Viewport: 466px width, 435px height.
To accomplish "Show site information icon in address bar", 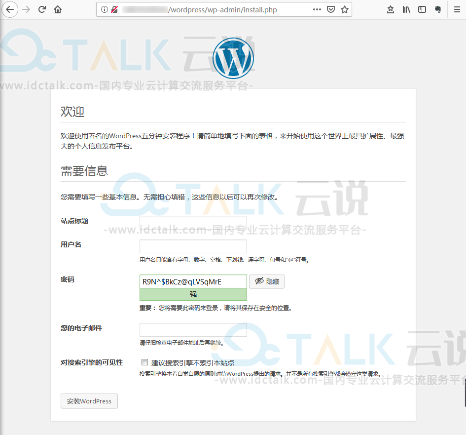I will pyautogui.click(x=105, y=9).
